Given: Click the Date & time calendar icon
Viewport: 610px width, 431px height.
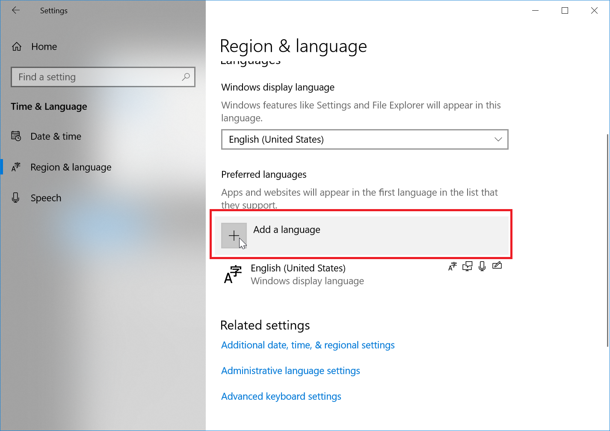Looking at the screenshot, I should pos(16,136).
